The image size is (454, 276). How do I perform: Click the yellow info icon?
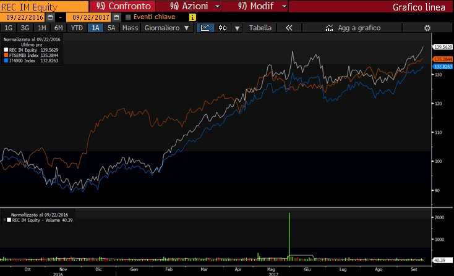tap(192, 17)
